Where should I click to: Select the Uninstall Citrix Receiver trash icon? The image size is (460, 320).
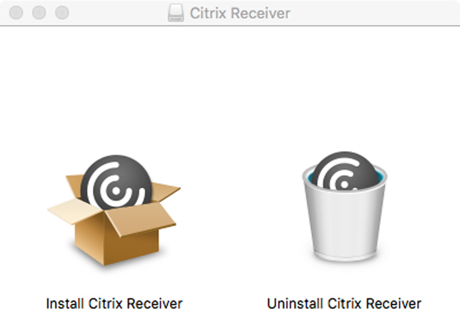[344, 206]
